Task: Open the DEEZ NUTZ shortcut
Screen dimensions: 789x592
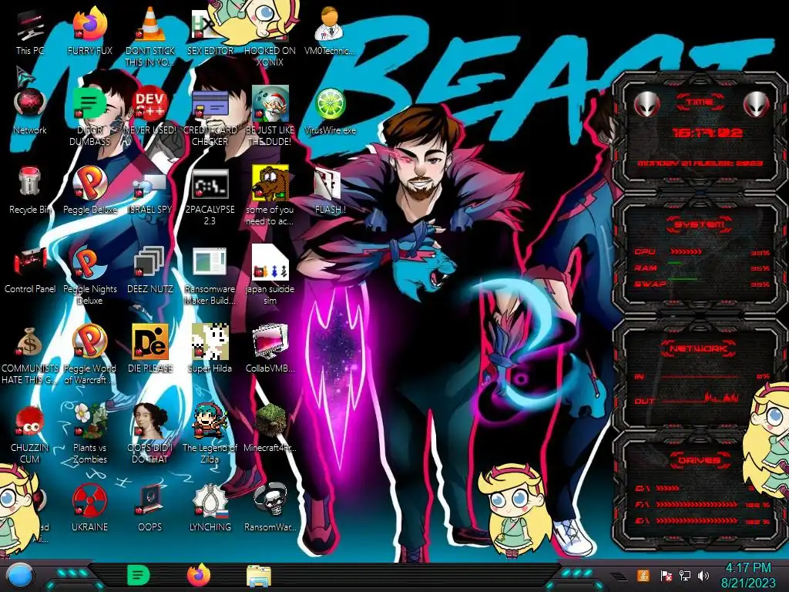Action: (150, 270)
